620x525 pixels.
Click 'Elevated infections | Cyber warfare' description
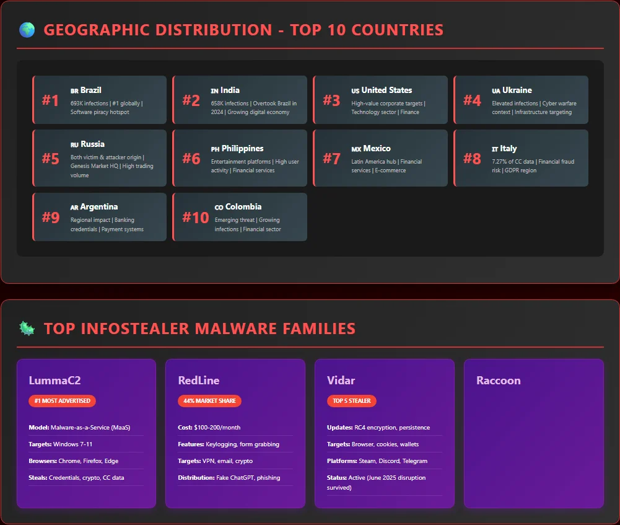click(x=534, y=108)
